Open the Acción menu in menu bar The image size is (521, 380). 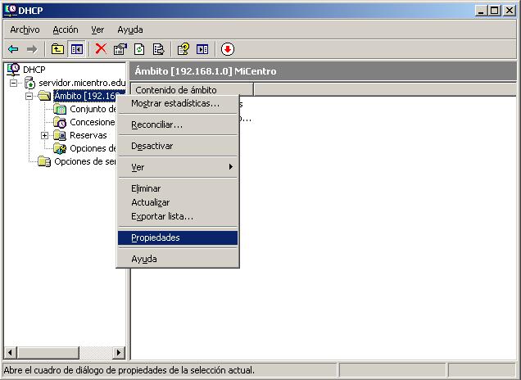tap(66, 29)
